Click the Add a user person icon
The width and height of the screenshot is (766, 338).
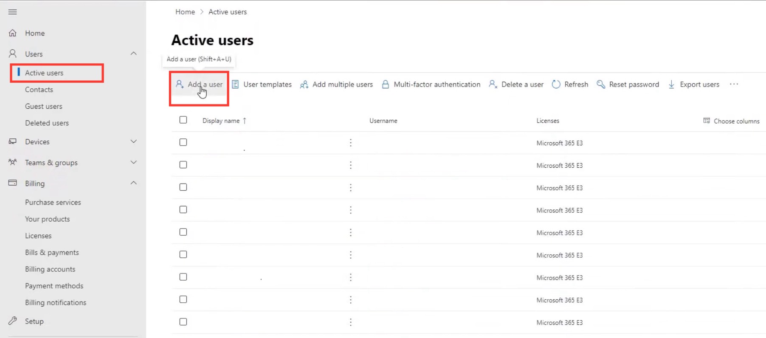[180, 84]
